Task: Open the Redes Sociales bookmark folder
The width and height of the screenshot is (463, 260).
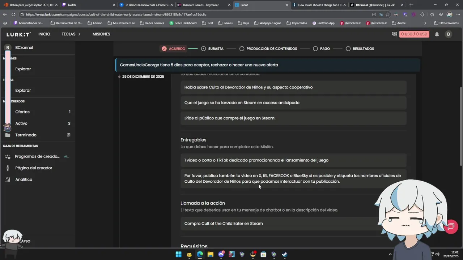Action: pos(152,23)
